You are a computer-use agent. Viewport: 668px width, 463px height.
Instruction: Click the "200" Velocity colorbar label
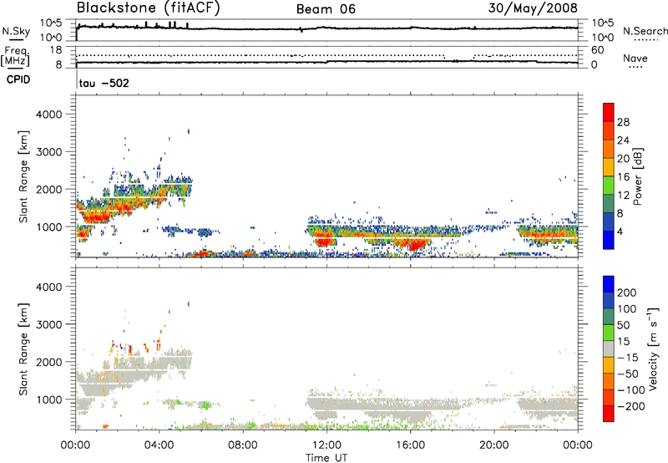[627, 293]
